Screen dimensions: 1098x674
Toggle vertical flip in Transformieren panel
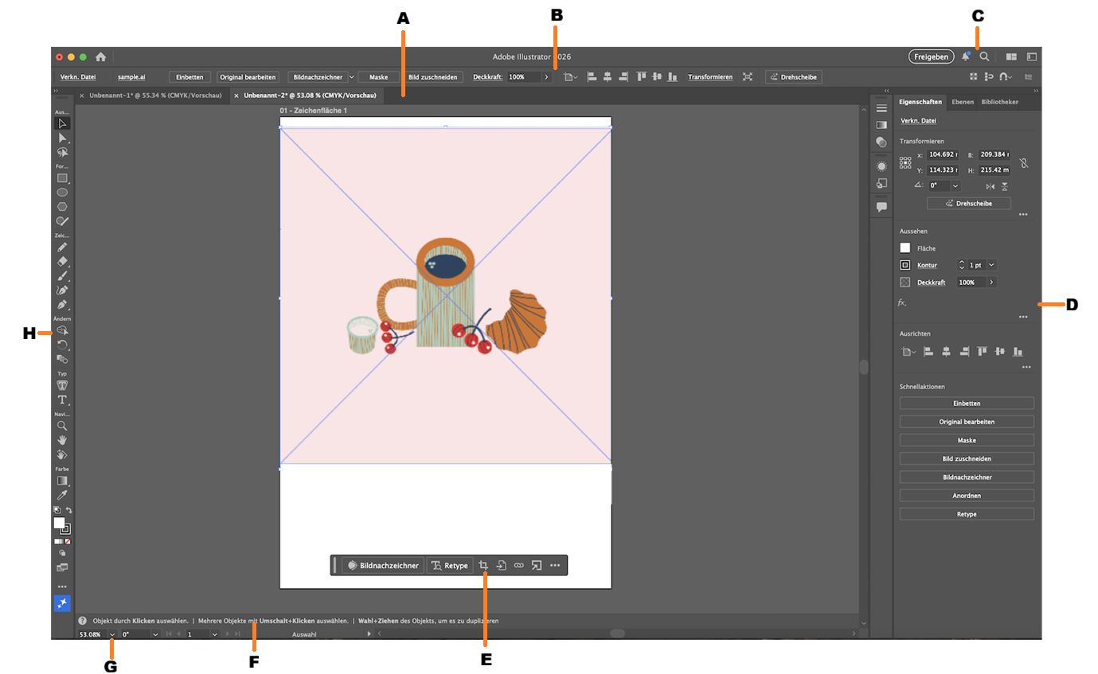click(x=1004, y=185)
